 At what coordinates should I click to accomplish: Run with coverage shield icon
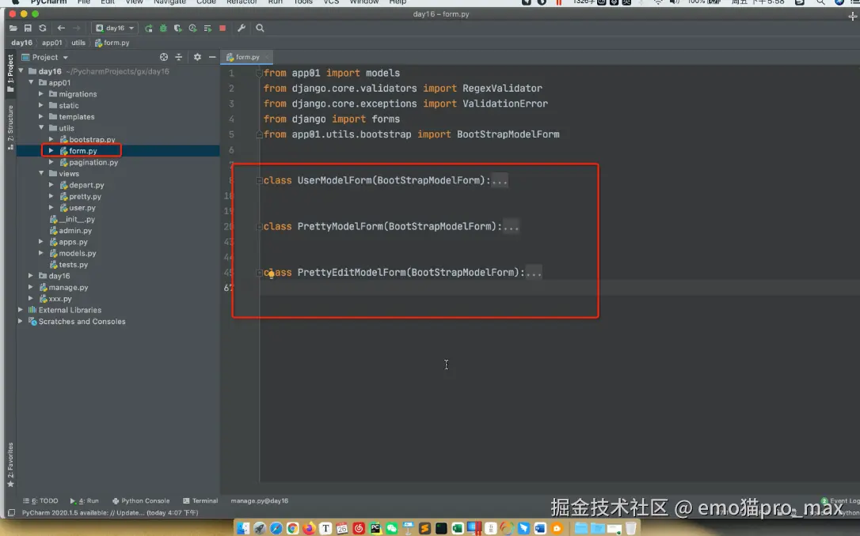click(x=177, y=28)
